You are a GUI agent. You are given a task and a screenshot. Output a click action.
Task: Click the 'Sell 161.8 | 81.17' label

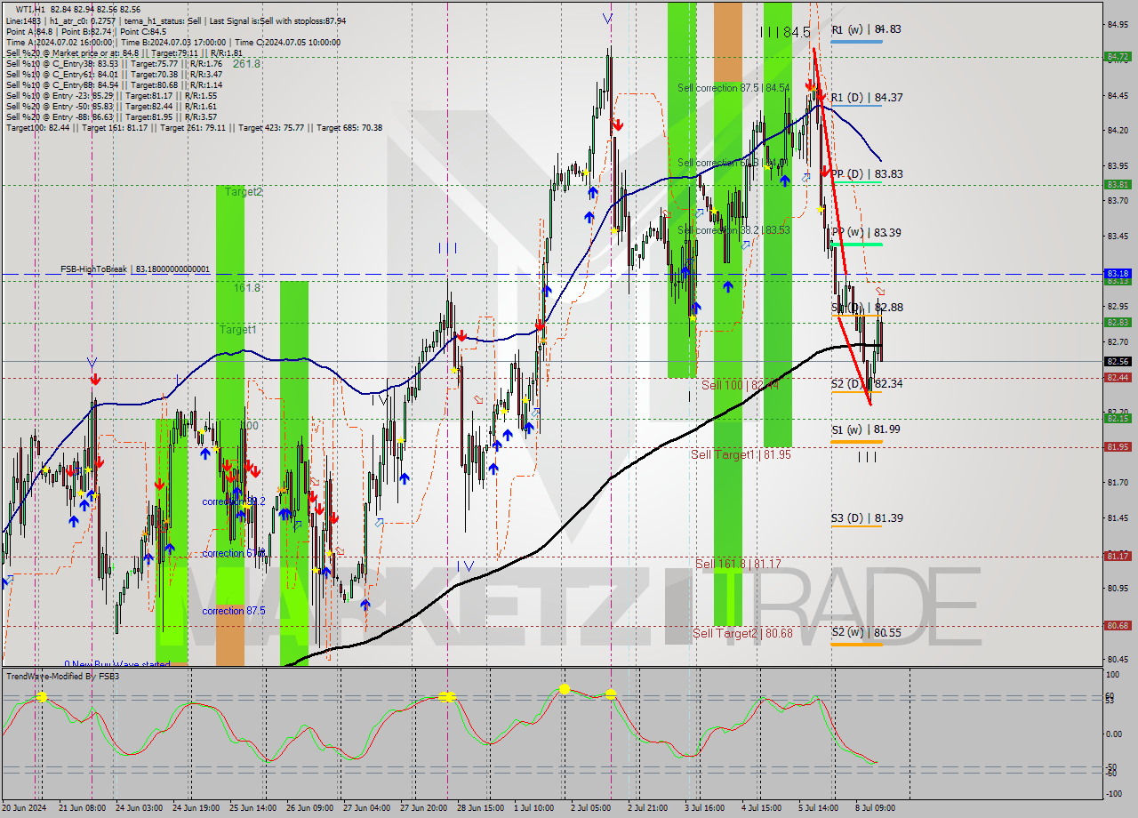738,565
